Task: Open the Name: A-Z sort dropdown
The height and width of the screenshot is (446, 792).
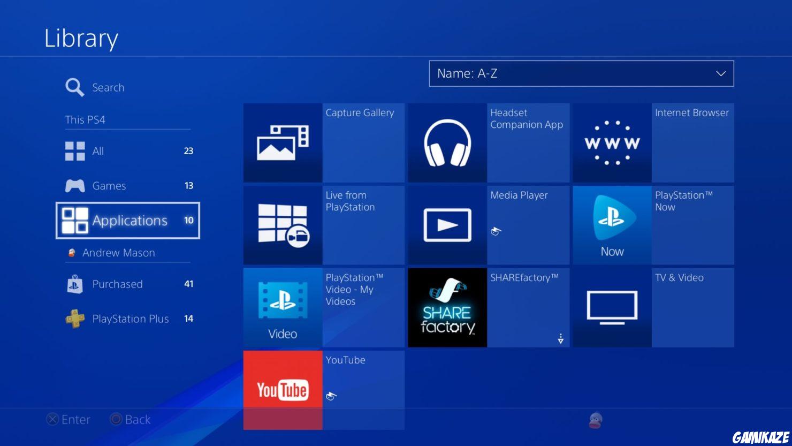Action: tap(582, 73)
